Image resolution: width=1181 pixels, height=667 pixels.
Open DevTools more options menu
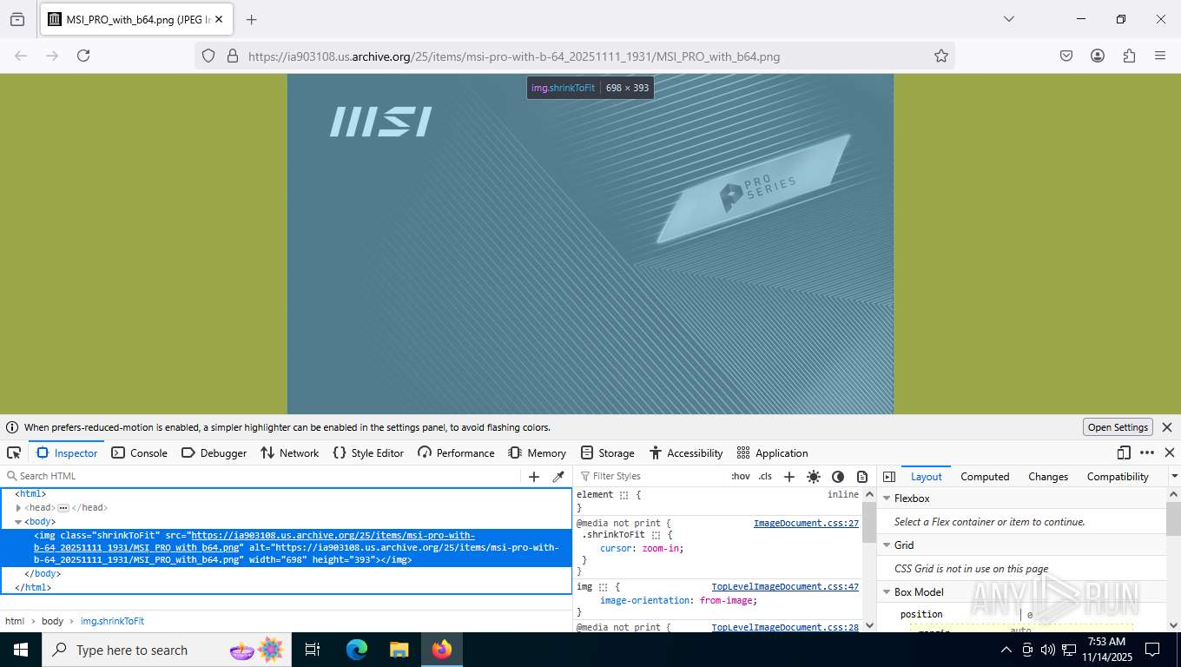click(x=1147, y=453)
